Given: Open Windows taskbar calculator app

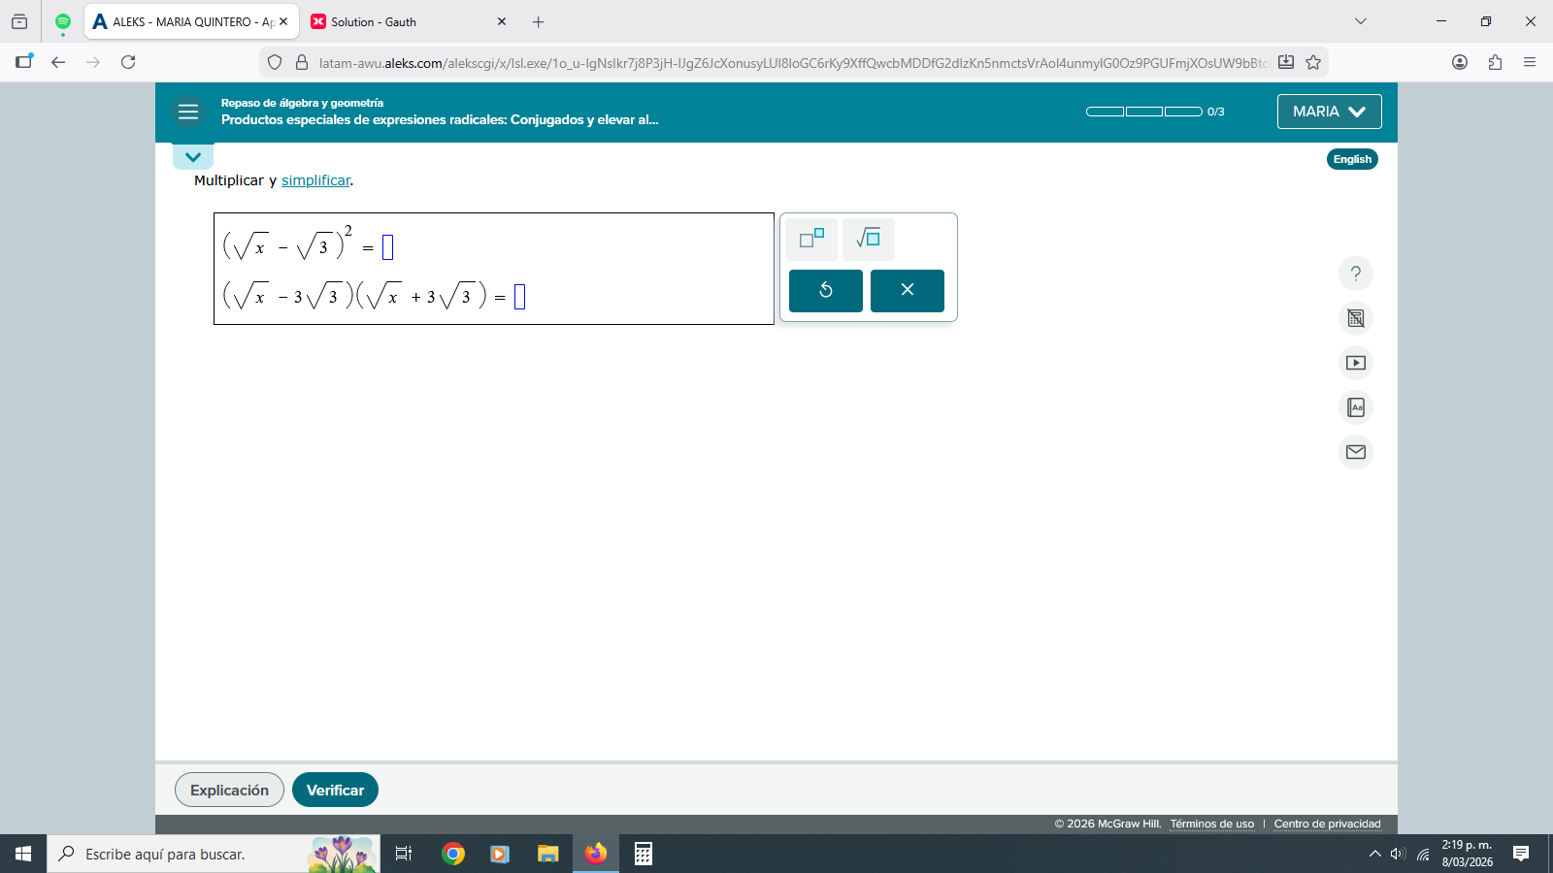Looking at the screenshot, I should (643, 854).
